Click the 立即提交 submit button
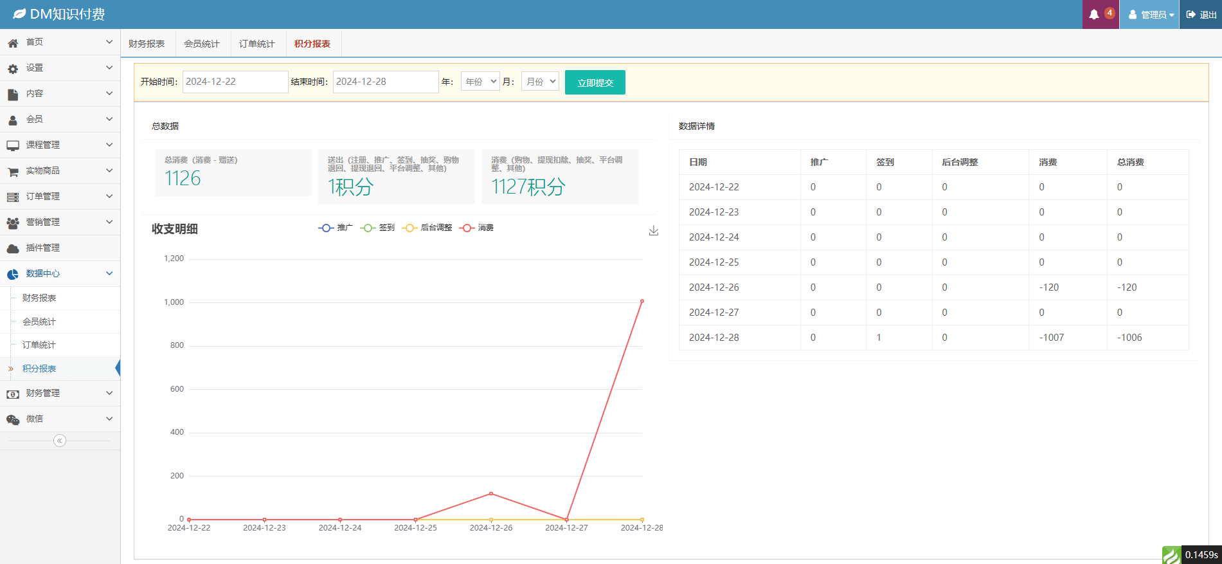 coord(595,82)
